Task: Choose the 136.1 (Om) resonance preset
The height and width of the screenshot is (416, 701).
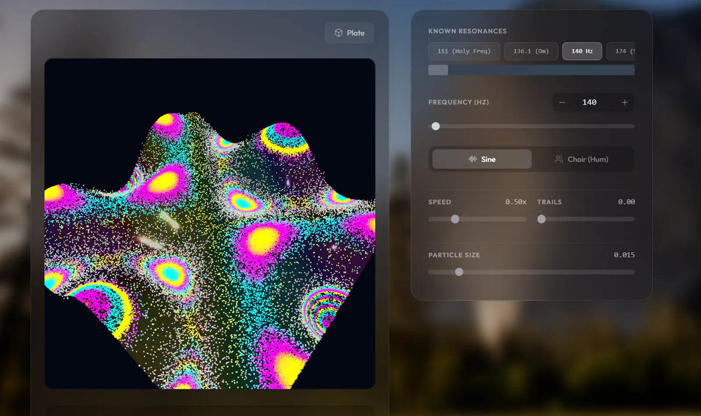Action: [531, 51]
